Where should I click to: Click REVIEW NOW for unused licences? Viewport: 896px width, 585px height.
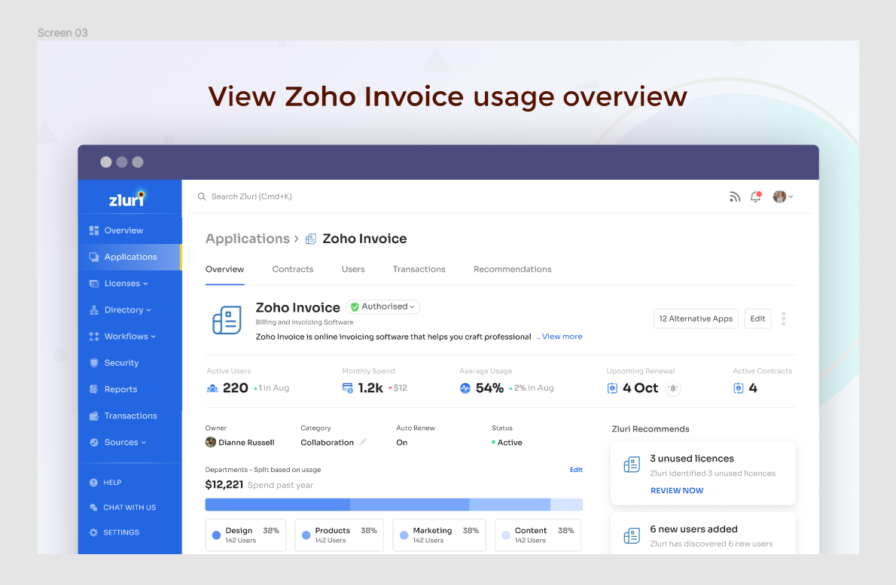(x=677, y=491)
